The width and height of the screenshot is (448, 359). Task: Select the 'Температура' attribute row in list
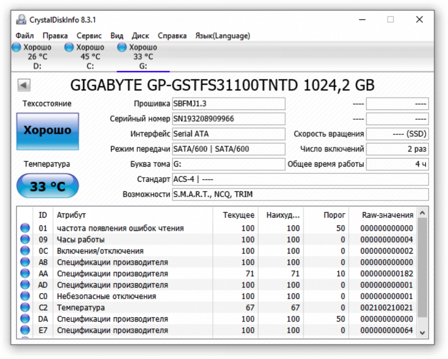217,307
